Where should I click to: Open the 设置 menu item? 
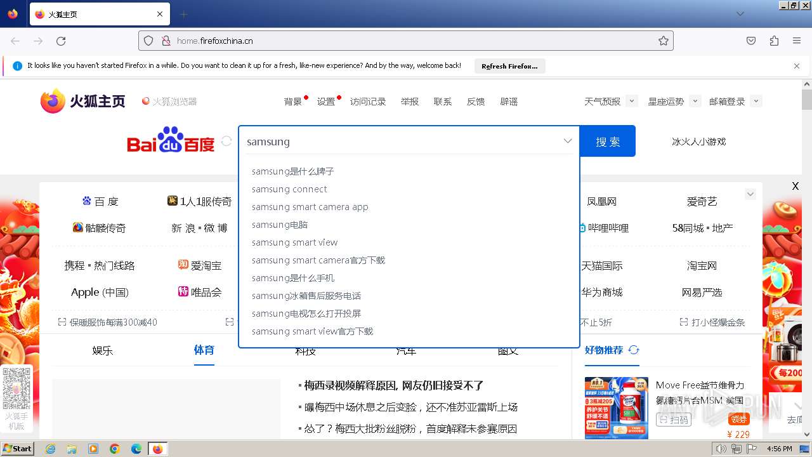(326, 102)
